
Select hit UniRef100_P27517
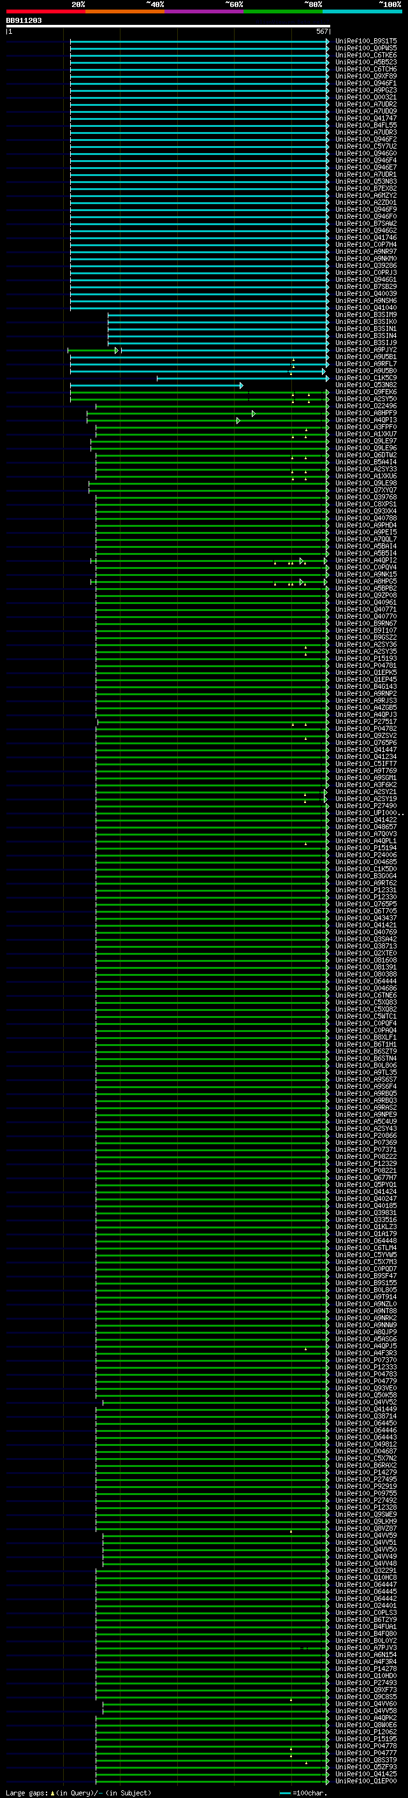click(x=366, y=722)
